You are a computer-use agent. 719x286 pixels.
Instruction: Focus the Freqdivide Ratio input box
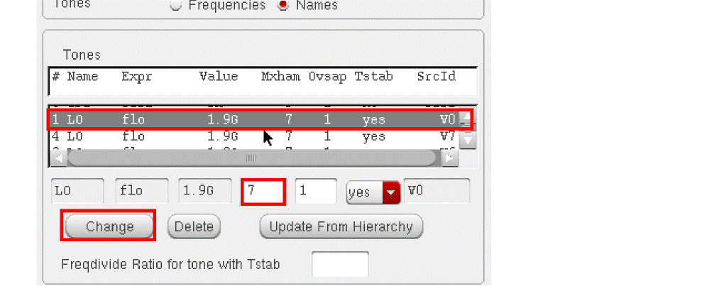340,264
